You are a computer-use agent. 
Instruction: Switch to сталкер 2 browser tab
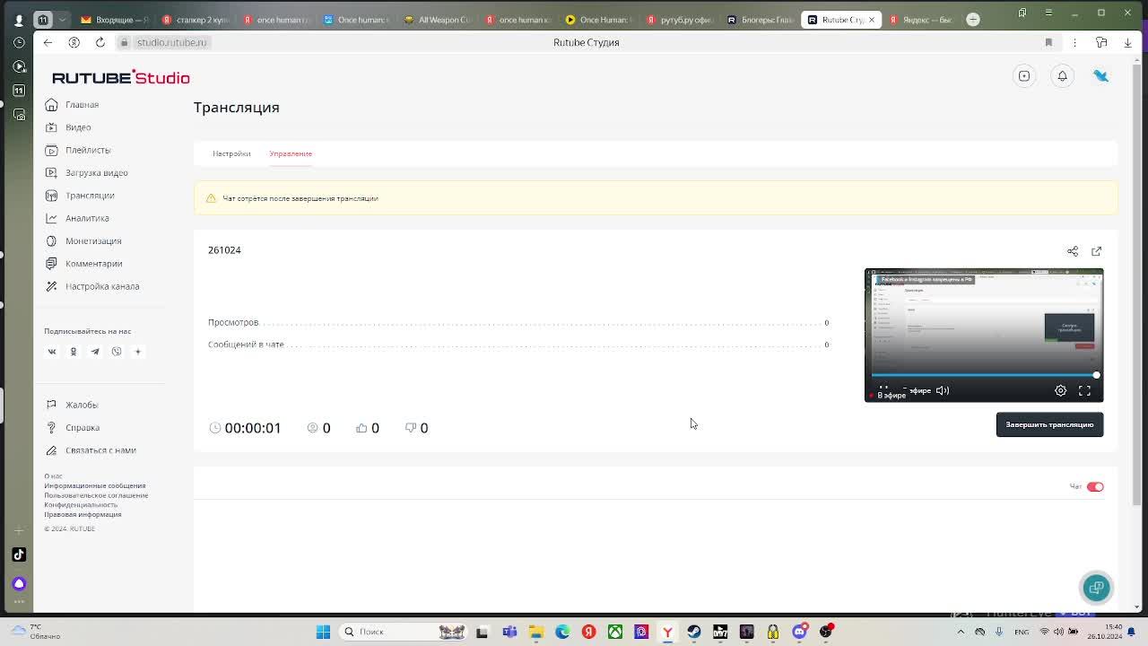point(196,19)
